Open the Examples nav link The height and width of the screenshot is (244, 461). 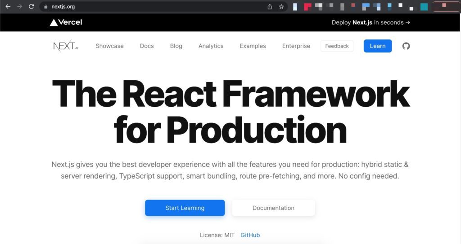[x=253, y=46]
